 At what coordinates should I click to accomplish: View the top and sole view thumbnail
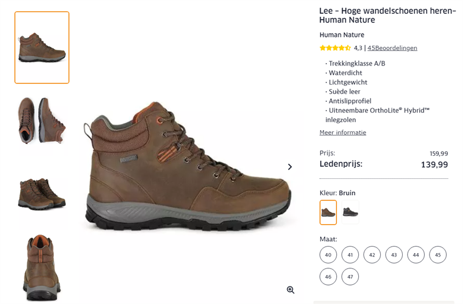click(42, 120)
